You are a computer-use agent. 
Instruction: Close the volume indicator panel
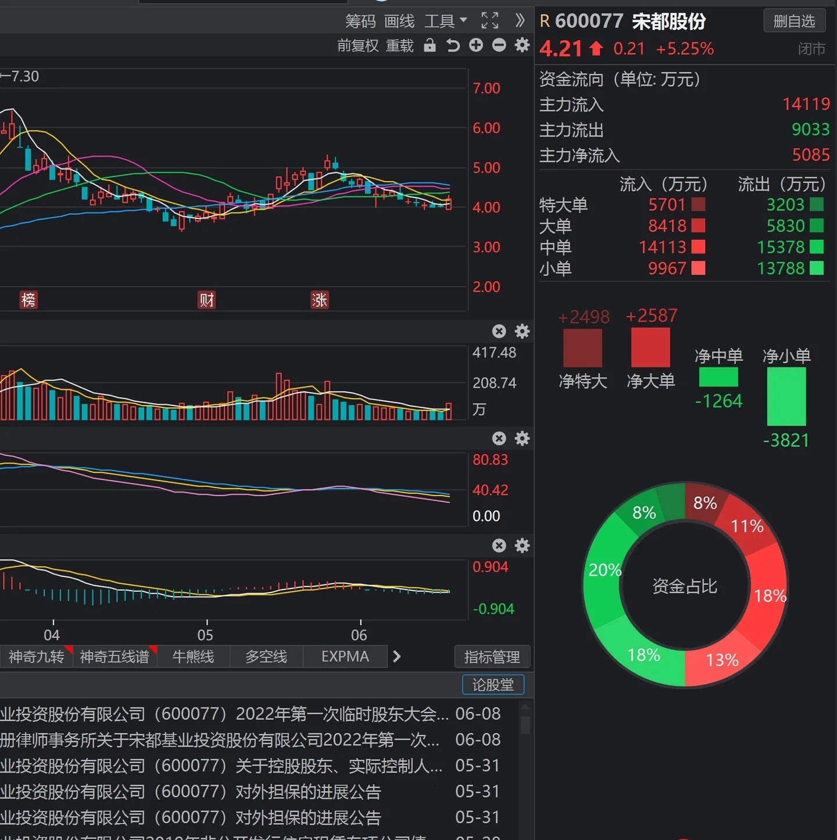(499, 331)
